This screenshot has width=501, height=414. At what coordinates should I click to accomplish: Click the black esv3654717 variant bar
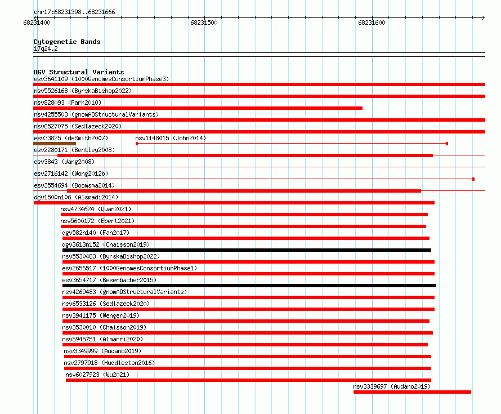point(249,286)
